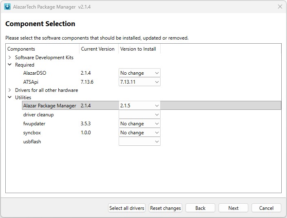Select the syncbox tree item
The width and height of the screenshot is (287, 218).
click(32, 133)
